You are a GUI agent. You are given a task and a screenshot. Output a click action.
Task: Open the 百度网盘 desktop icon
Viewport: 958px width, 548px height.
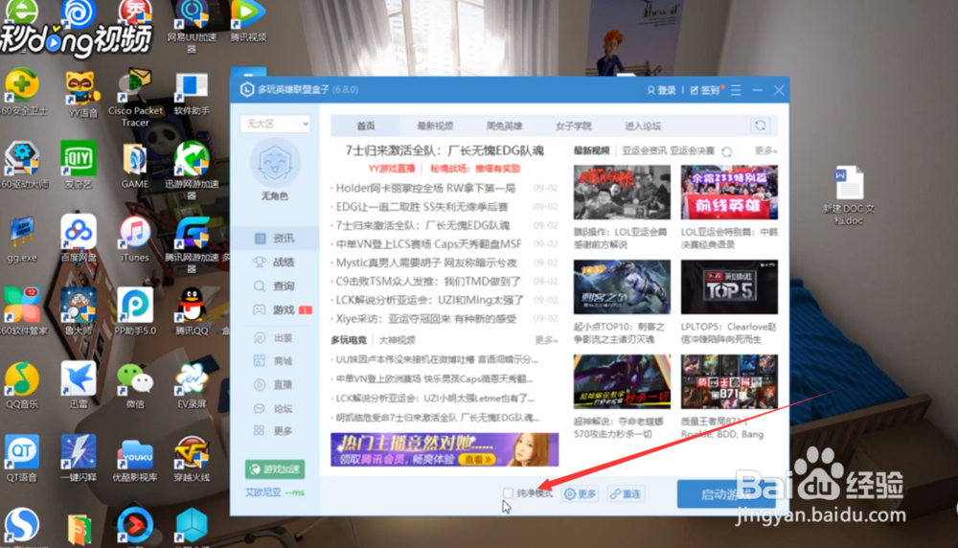pyautogui.click(x=79, y=240)
